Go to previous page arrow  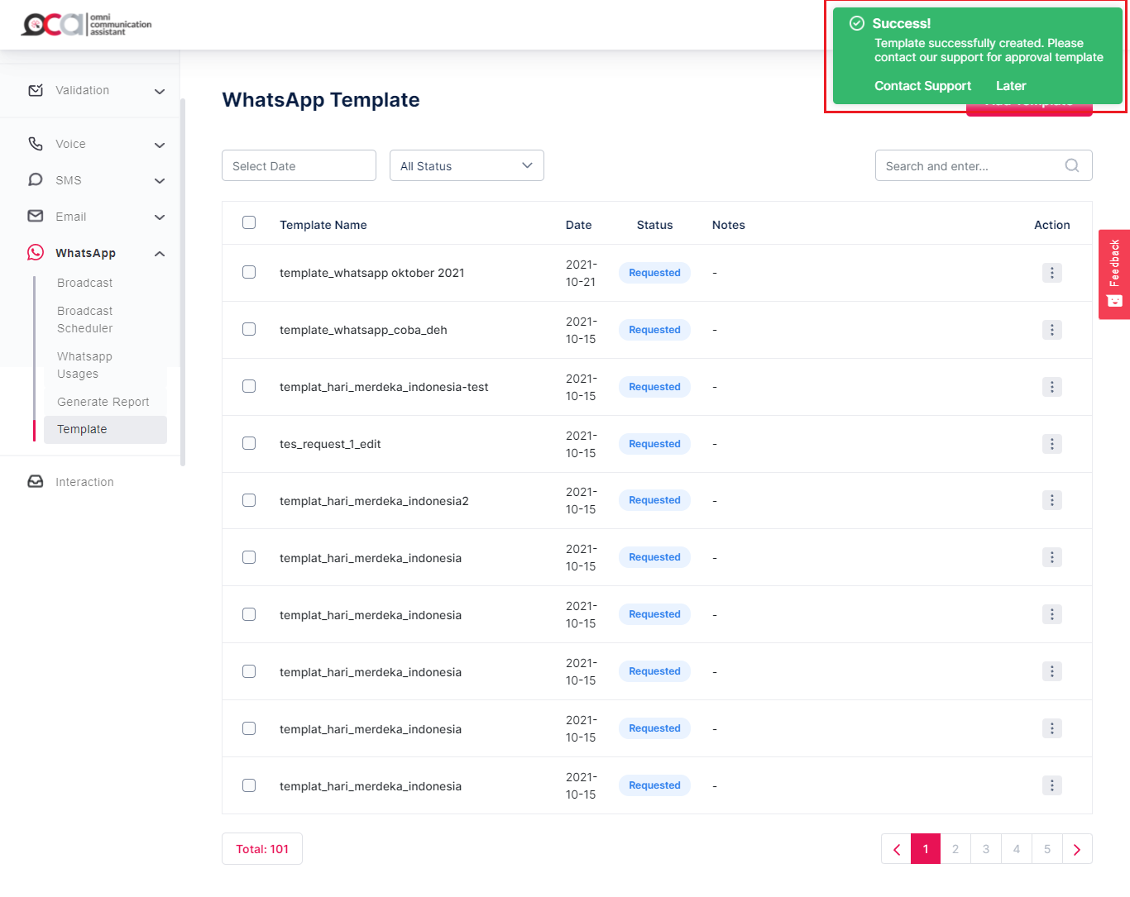coord(896,849)
